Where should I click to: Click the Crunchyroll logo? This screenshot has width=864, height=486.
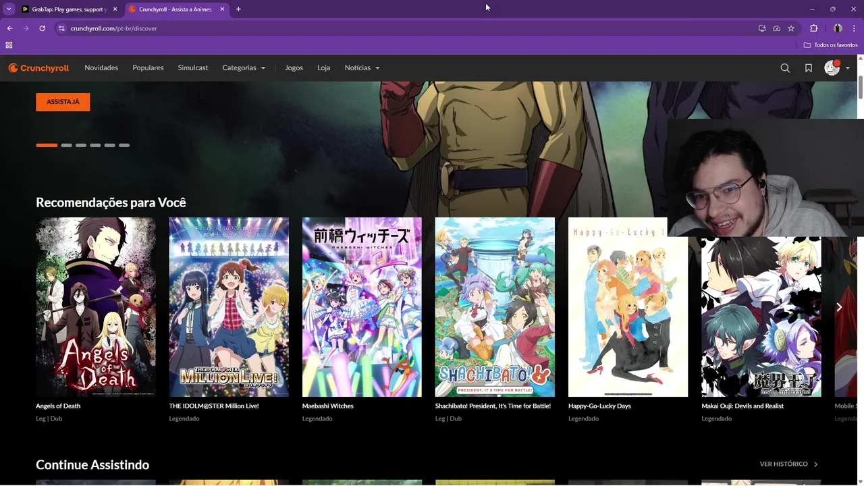(x=38, y=68)
